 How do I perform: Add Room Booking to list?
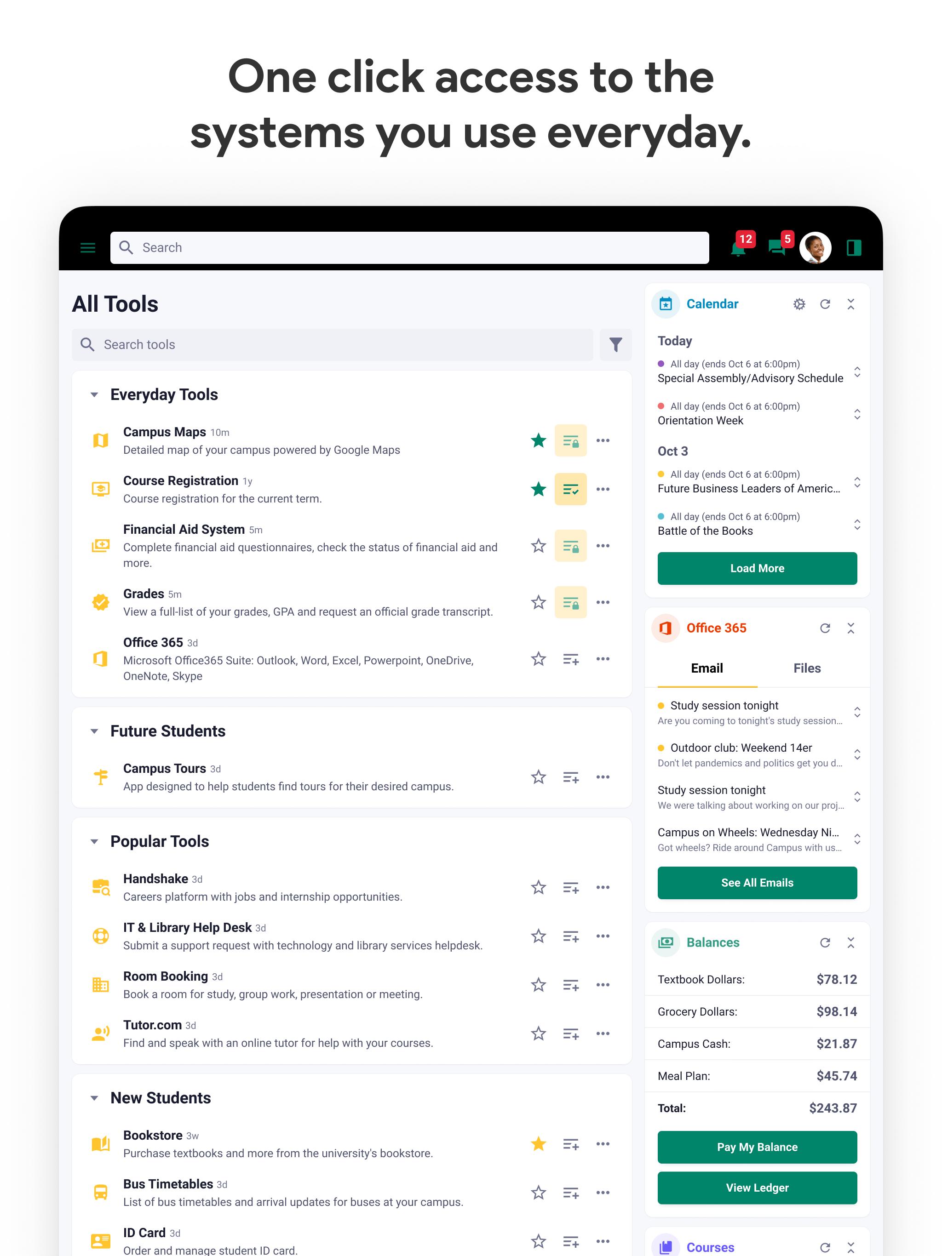tap(570, 985)
